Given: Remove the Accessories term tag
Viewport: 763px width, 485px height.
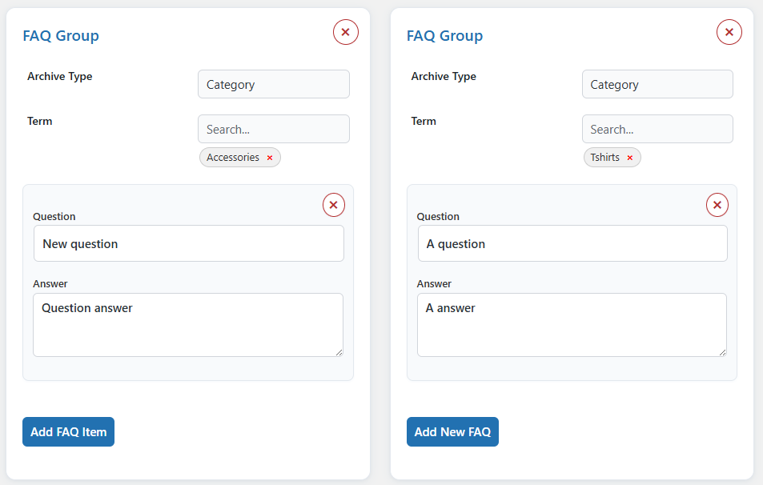Looking at the screenshot, I should coord(270,158).
